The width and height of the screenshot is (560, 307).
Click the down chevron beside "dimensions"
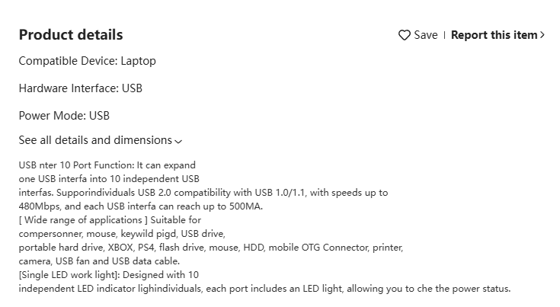point(178,142)
